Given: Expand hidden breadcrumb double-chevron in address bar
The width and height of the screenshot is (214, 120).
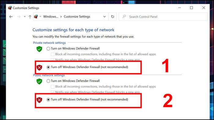Looking at the screenshot, I should [x=40, y=16].
